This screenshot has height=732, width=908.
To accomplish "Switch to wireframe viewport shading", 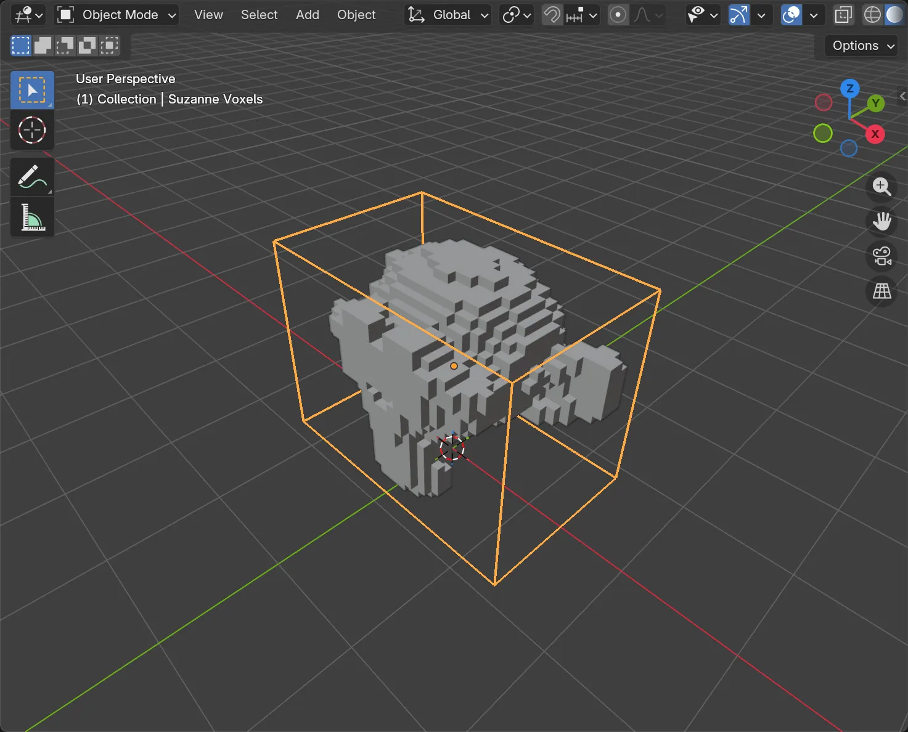I will click(872, 15).
